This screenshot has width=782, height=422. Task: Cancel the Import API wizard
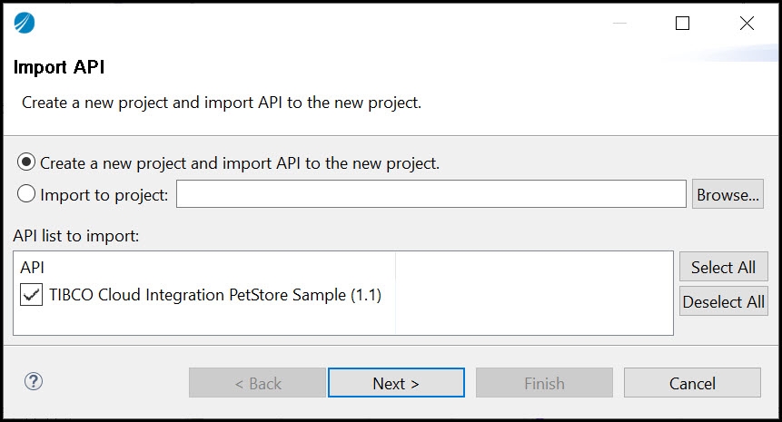coord(692,383)
